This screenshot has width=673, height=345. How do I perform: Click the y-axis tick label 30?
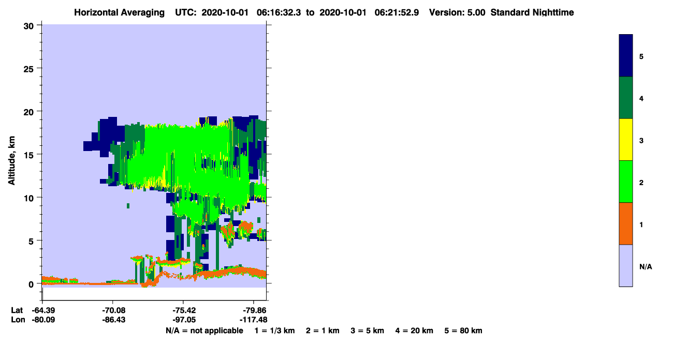30,25
